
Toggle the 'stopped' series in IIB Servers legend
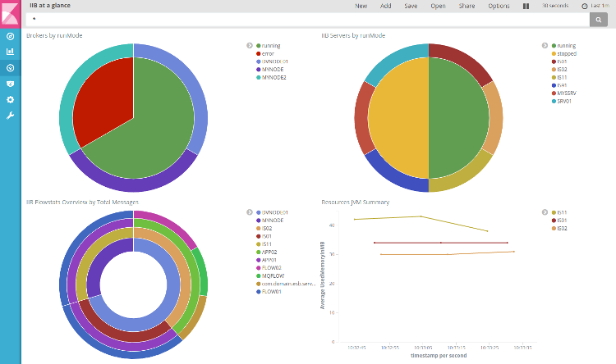click(x=566, y=53)
